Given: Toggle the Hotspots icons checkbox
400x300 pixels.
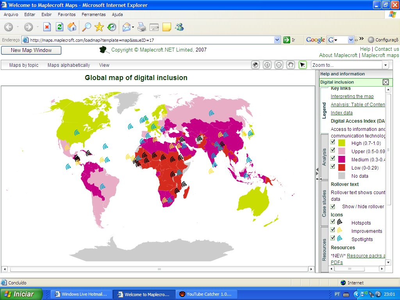Looking at the screenshot, I should click(x=333, y=221).
